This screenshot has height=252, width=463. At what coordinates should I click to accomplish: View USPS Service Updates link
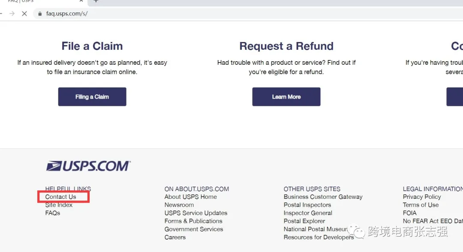[x=196, y=213]
